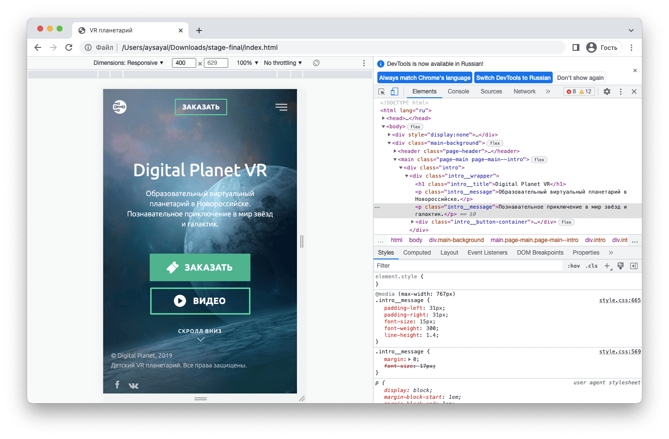
Task: Toggle the computed styles sidebar icon
Action: [634, 266]
